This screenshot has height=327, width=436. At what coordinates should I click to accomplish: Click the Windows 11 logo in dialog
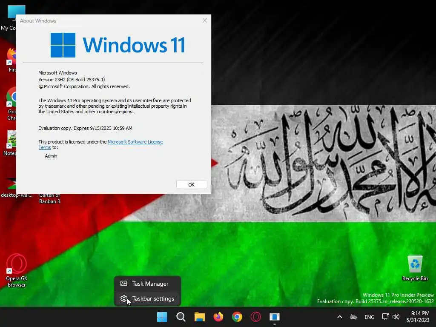click(x=118, y=45)
